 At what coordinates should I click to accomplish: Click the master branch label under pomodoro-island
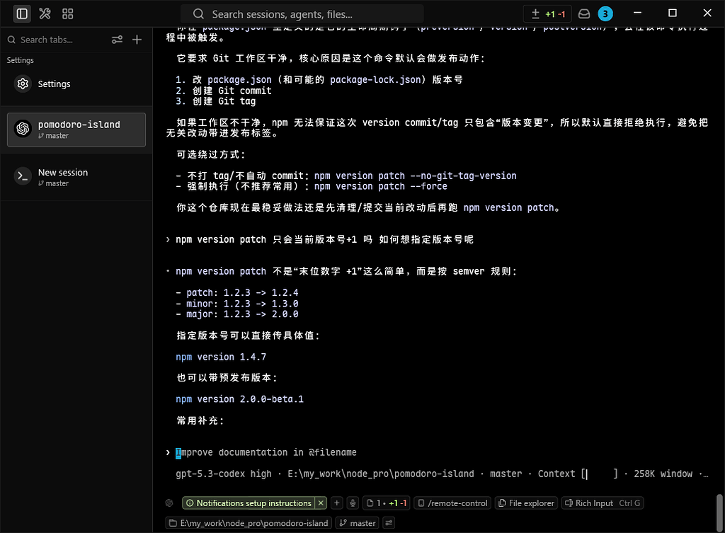click(53, 136)
